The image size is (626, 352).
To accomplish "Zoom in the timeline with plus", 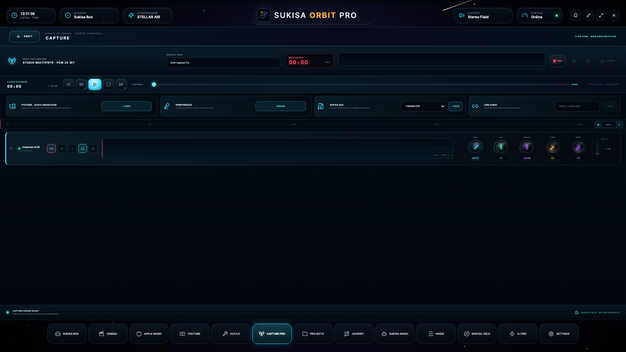I will coord(598,125).
